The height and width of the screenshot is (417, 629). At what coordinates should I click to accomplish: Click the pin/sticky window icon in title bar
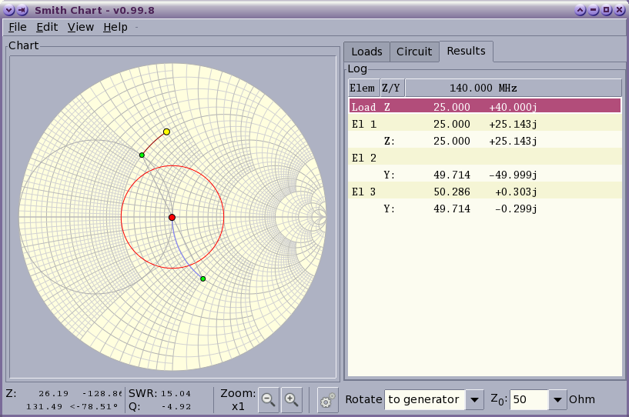[22, 10]
